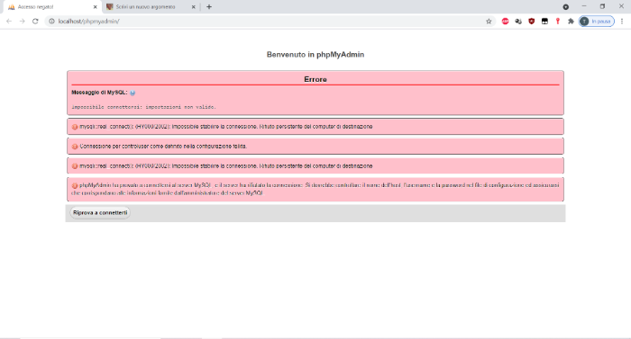Screen dimensions: 631x339
Task: Close the Scrivi un nuovo argomento tab
Action: (x=193, y=7)
